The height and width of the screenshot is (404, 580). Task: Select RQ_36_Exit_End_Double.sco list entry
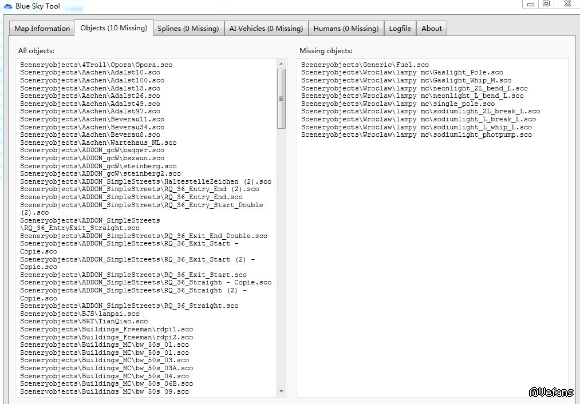[x=144, y=236]
